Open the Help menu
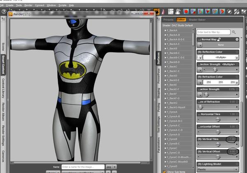This screenshot has width=247, height=173. click(x=71, y=5)
